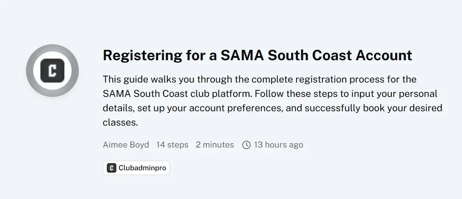462x199 pixels.
Task: Click the description line starting SAMA South Coast club
Action: [270, 94]
